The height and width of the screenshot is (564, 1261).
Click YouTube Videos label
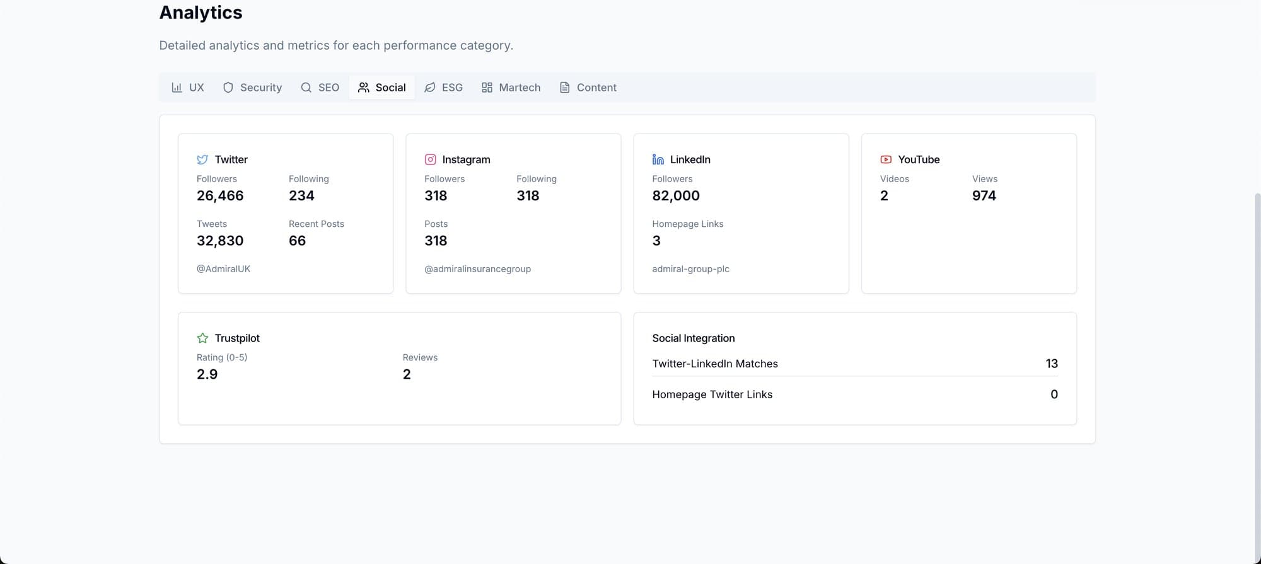[x=894, y=179]
